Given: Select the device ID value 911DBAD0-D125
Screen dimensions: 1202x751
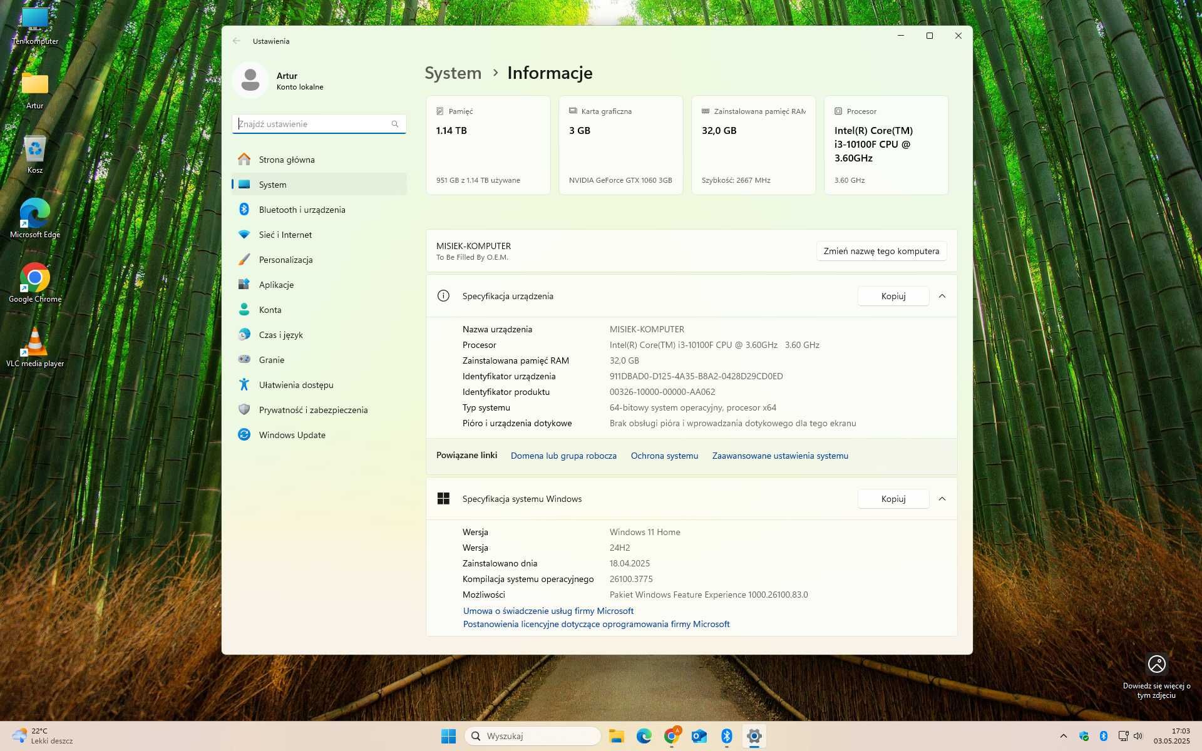Looking at the screenshot, I should point(696,376).
